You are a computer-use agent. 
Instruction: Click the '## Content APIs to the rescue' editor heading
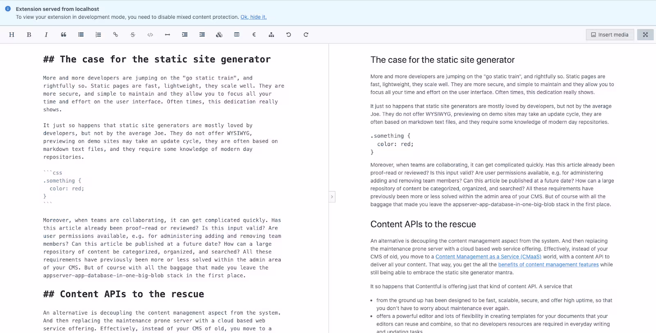pyautogui.click(x=123, y=294)
